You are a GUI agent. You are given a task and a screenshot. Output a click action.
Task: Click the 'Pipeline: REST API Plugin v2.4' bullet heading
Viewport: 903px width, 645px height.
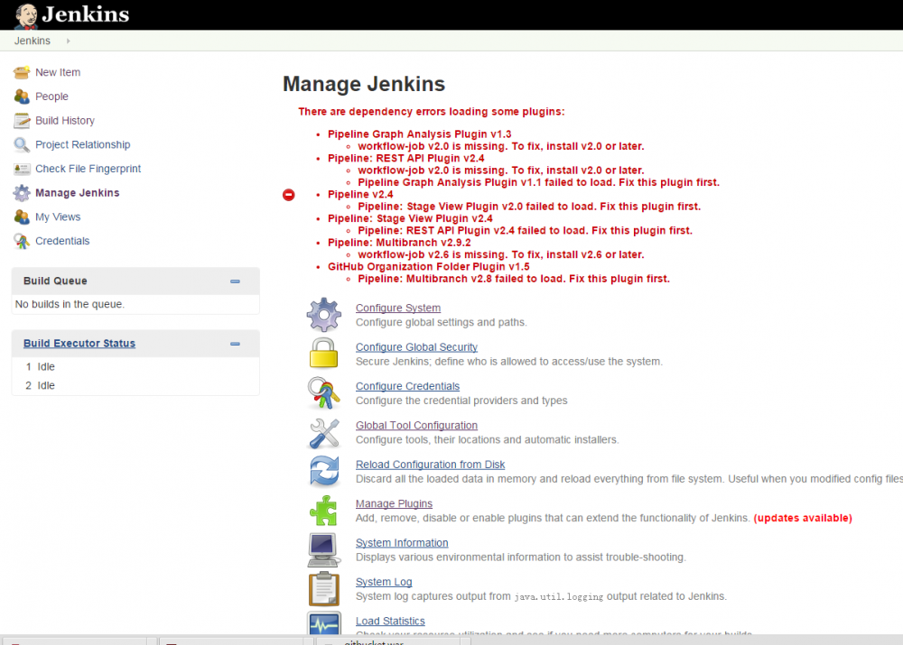point(406,159)
